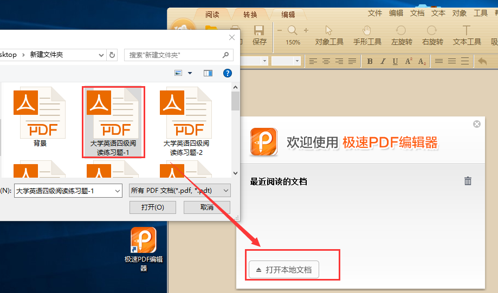Select the Text tool (文本工具)
The height and width of the screenshot is (293, 498).
click(x=467, y=35)
